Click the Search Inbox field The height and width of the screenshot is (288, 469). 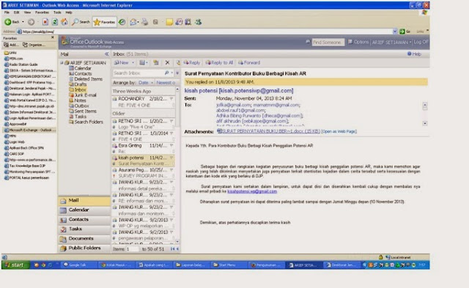click(x=139, y=73)
